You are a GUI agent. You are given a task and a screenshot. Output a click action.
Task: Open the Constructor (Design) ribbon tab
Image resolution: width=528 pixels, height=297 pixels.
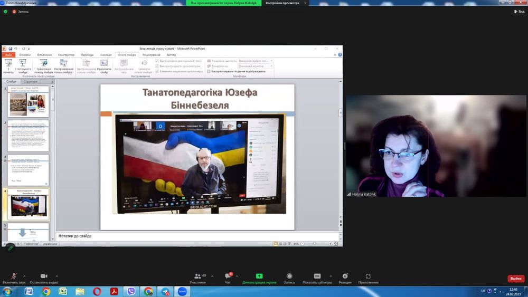(x=66, y=55)
